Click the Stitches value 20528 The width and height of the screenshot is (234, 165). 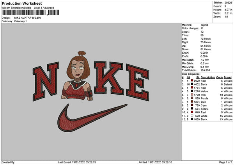coord(228,3)
